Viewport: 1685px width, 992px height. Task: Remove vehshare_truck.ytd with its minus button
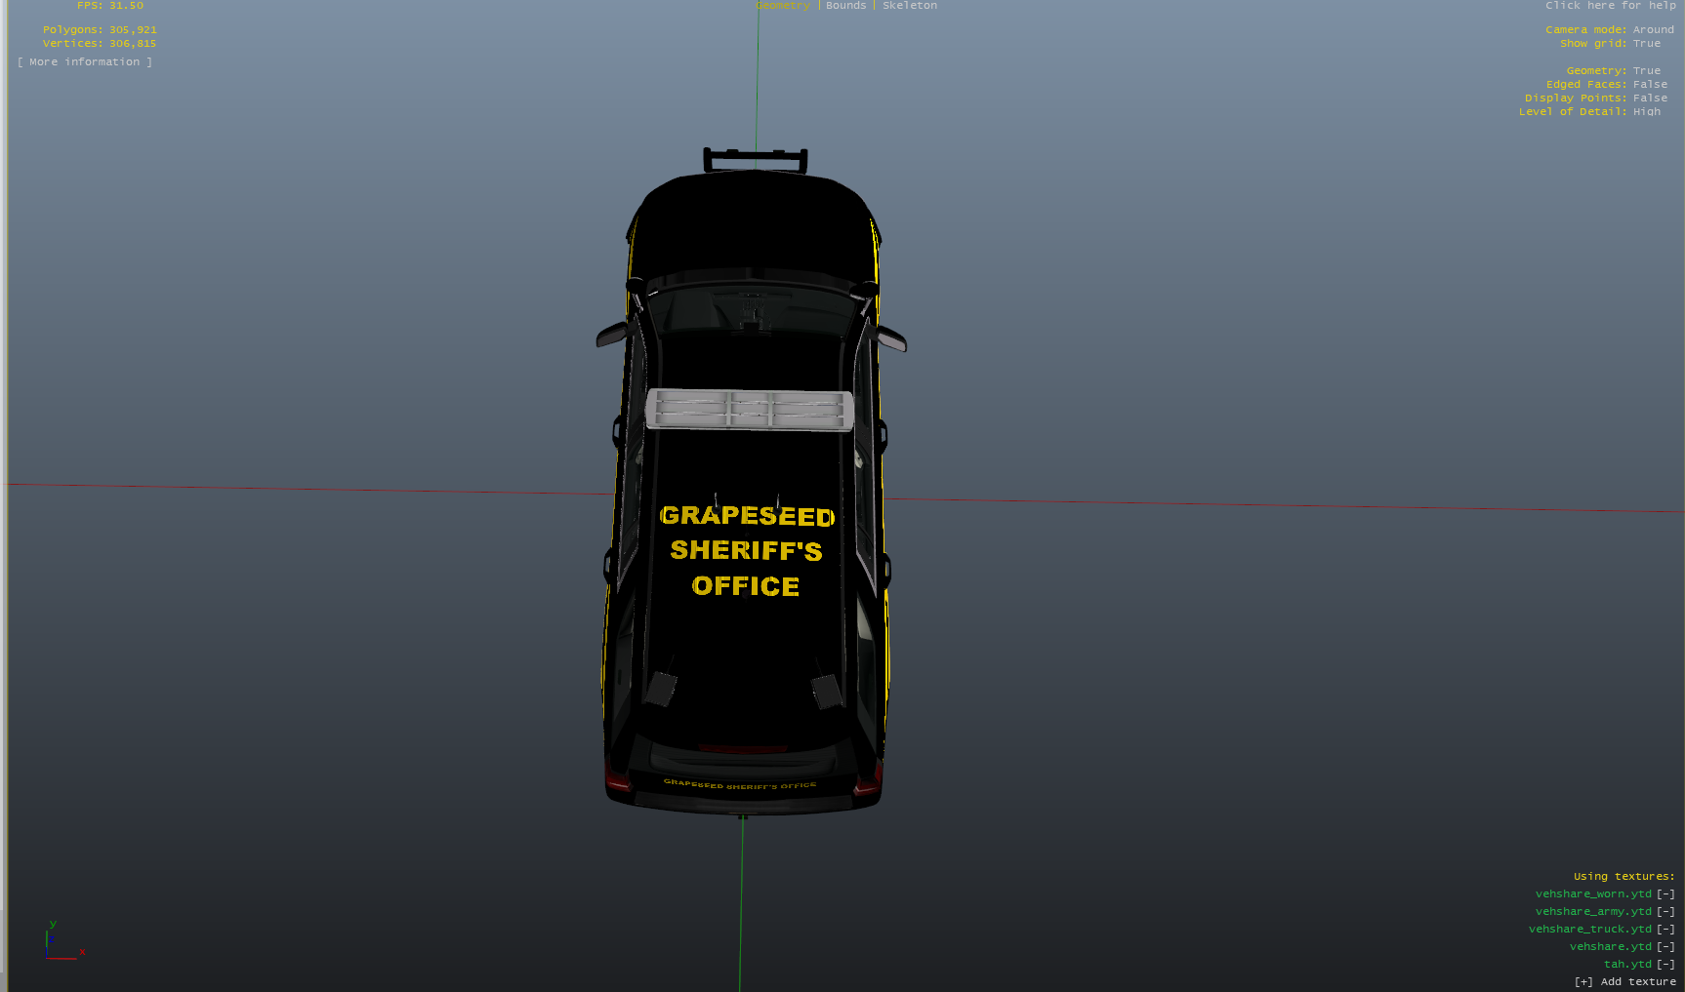coord(1665,929)
